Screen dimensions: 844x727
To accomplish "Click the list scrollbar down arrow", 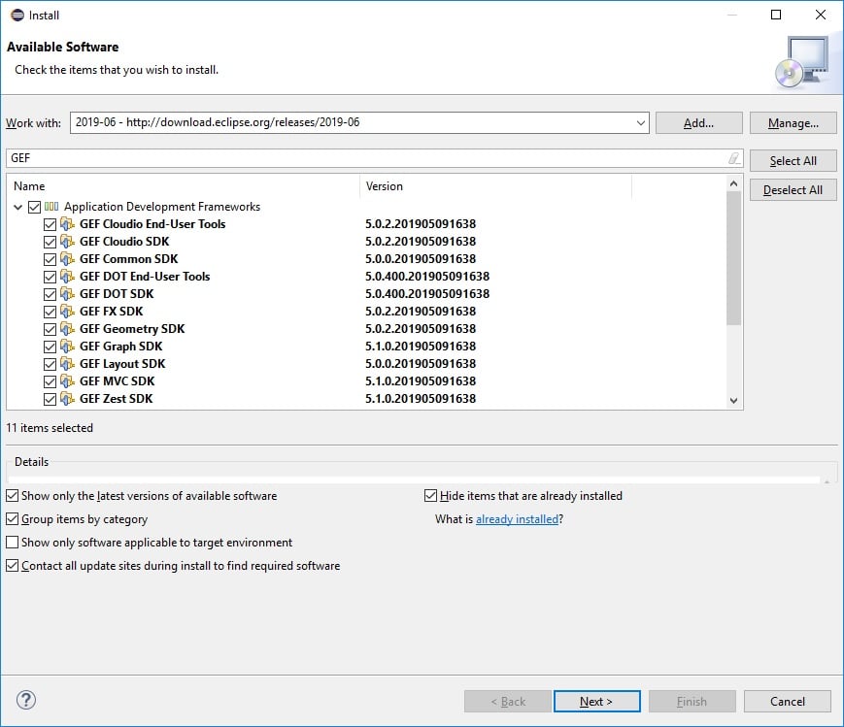I will tap(733, 400).
